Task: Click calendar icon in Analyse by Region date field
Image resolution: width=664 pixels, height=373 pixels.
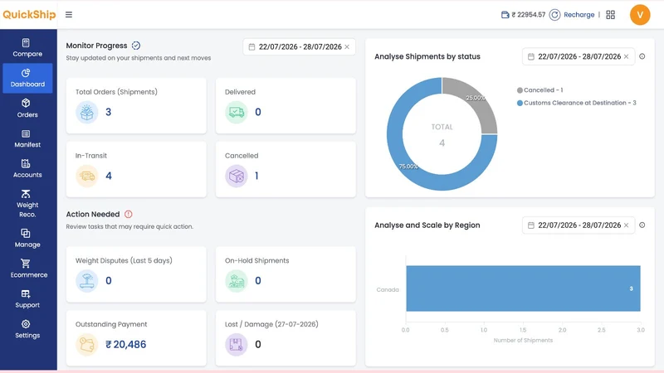Action: tap(531, 225)
